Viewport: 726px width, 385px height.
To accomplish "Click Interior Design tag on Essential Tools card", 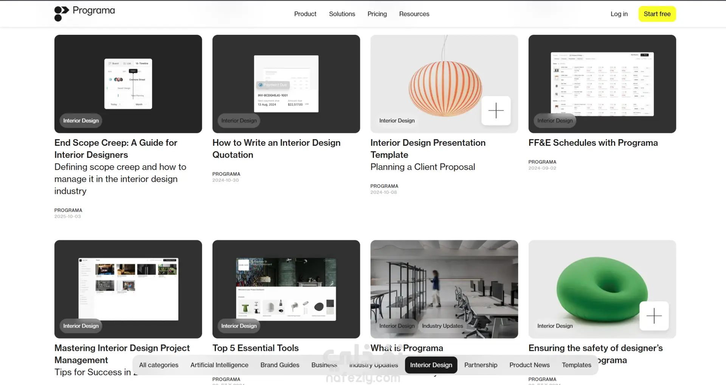I will point(239,326).
